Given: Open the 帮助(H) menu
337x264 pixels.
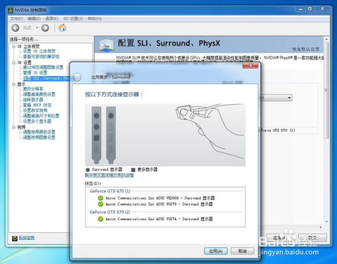Looking at the screenshot, I should [x=95, y=19].
